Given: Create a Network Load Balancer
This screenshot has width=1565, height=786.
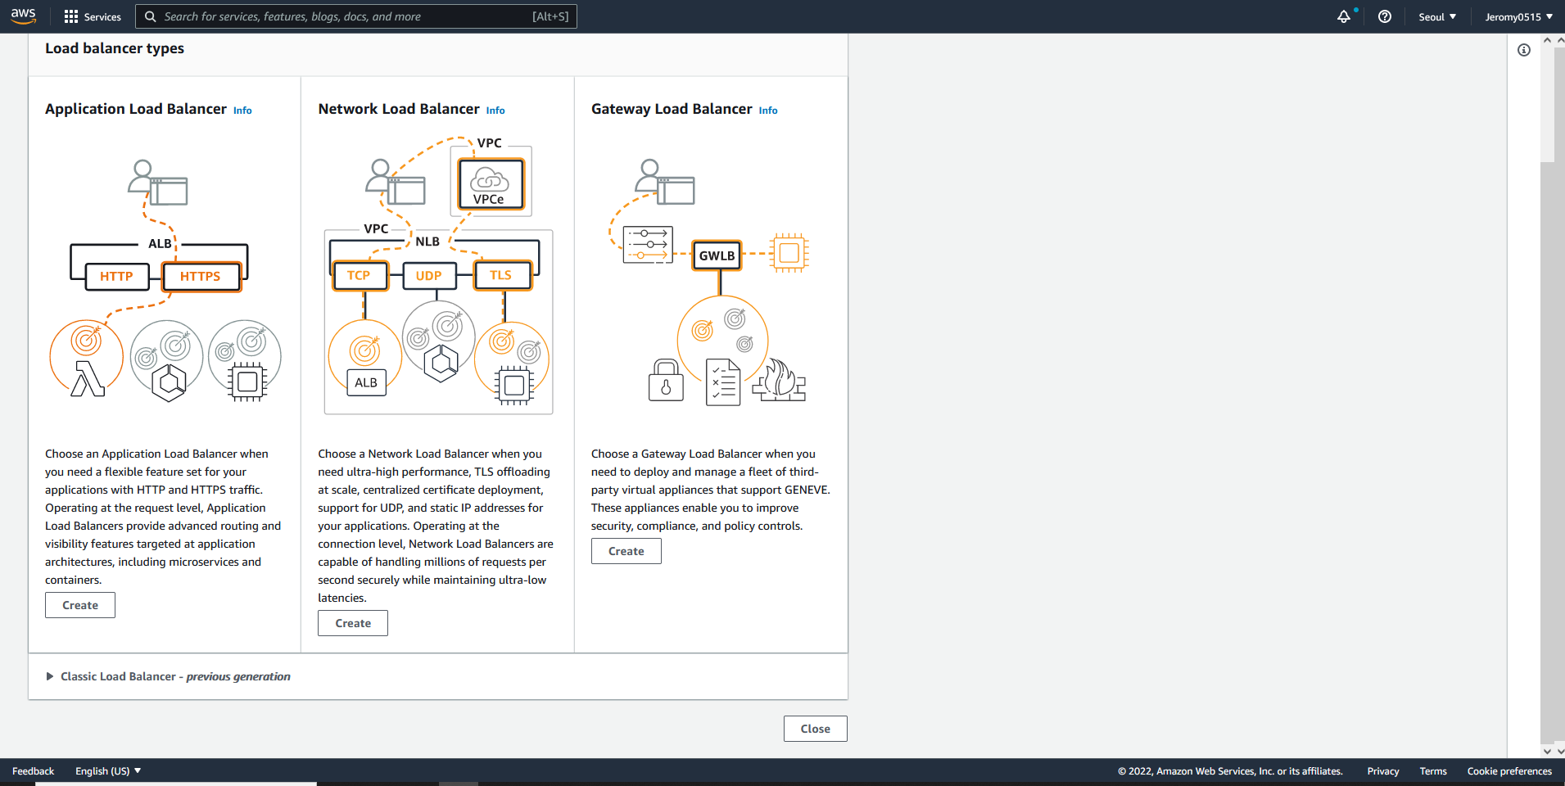Looking at the screenshot, I should (353, 623).
